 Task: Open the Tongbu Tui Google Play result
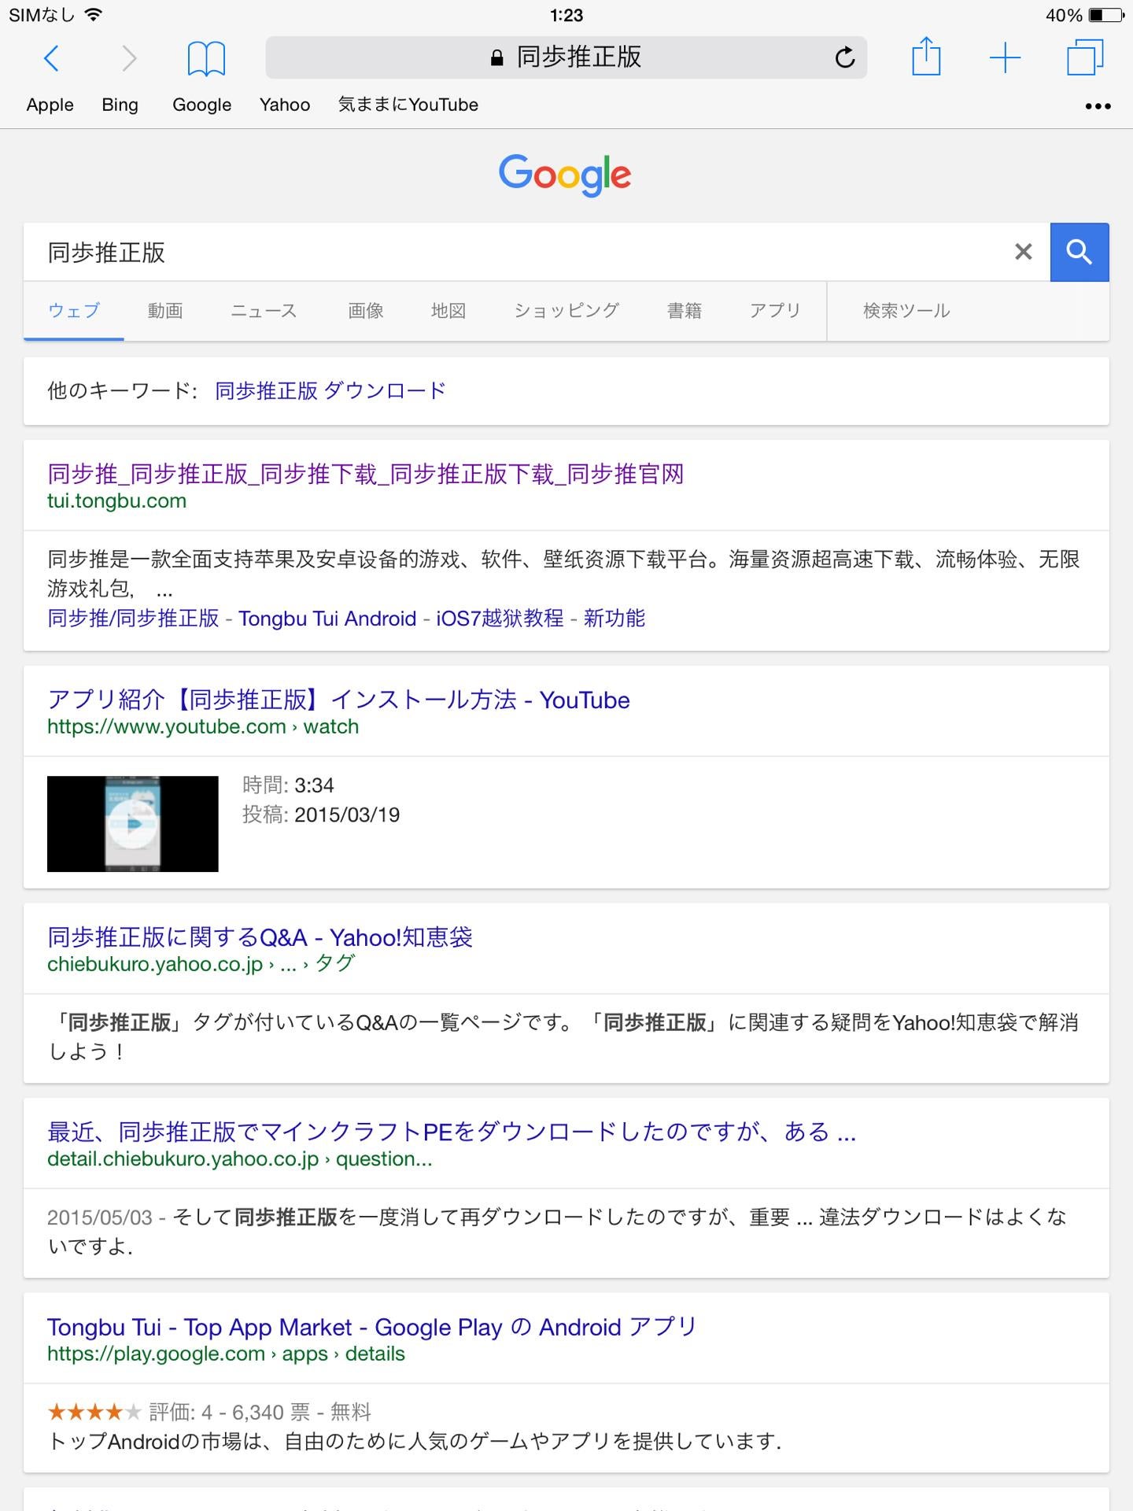[372, 1327]
